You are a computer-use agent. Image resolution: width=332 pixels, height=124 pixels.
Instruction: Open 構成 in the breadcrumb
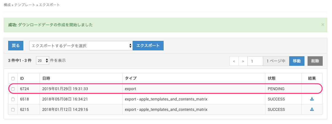coord(7,5)
